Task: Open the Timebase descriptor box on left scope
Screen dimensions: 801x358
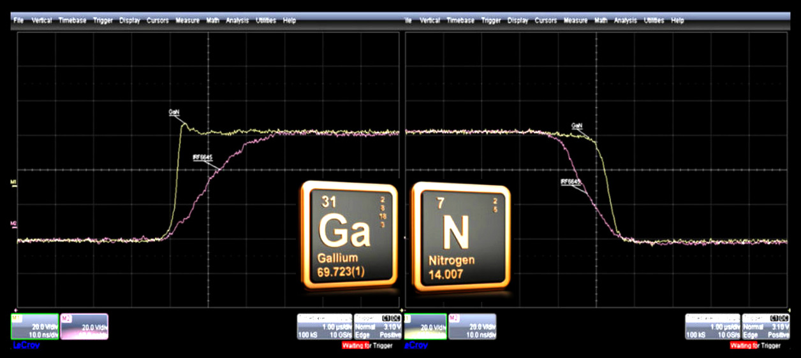Action: pos(325,326)
